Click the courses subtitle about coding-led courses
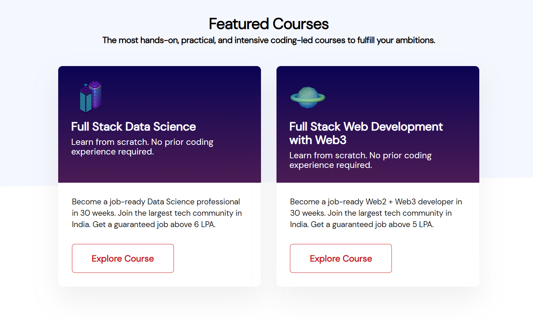 point(269,40)
